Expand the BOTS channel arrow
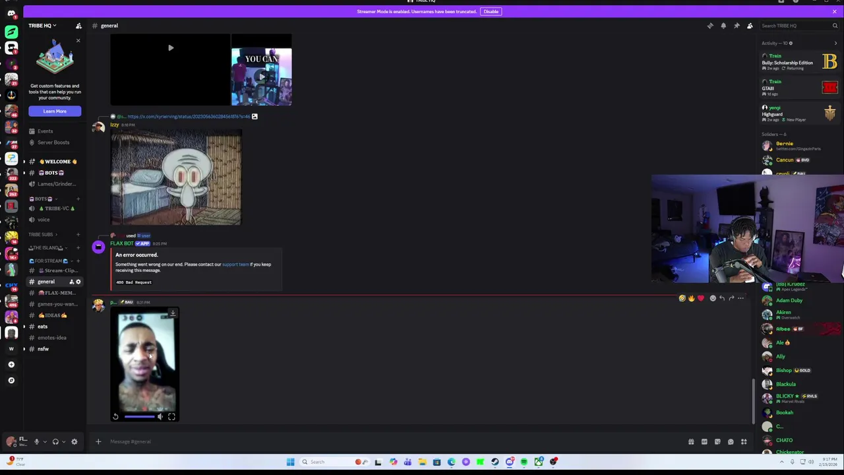This screenshot has width=844, height=475. 24,173
